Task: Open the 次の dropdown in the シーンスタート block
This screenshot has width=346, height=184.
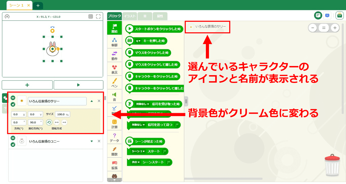Action: pos(136,162)
